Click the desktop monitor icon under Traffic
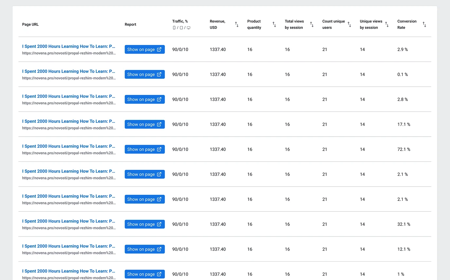The image size is (450, 280). [189, 28]
